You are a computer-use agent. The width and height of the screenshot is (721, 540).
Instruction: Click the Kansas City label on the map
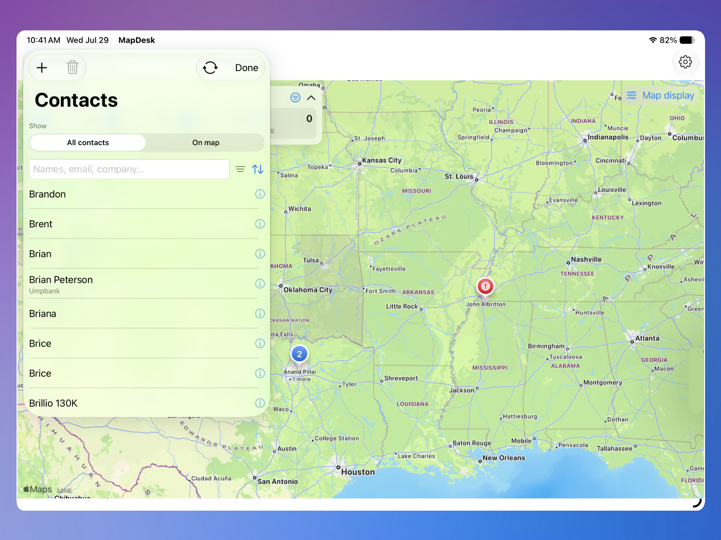(382, 160)
